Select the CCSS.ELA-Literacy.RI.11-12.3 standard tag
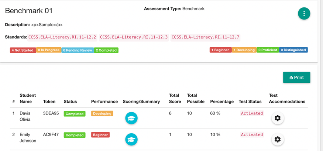323x151 pixels. pyautogui.click(x=134, y=37)
